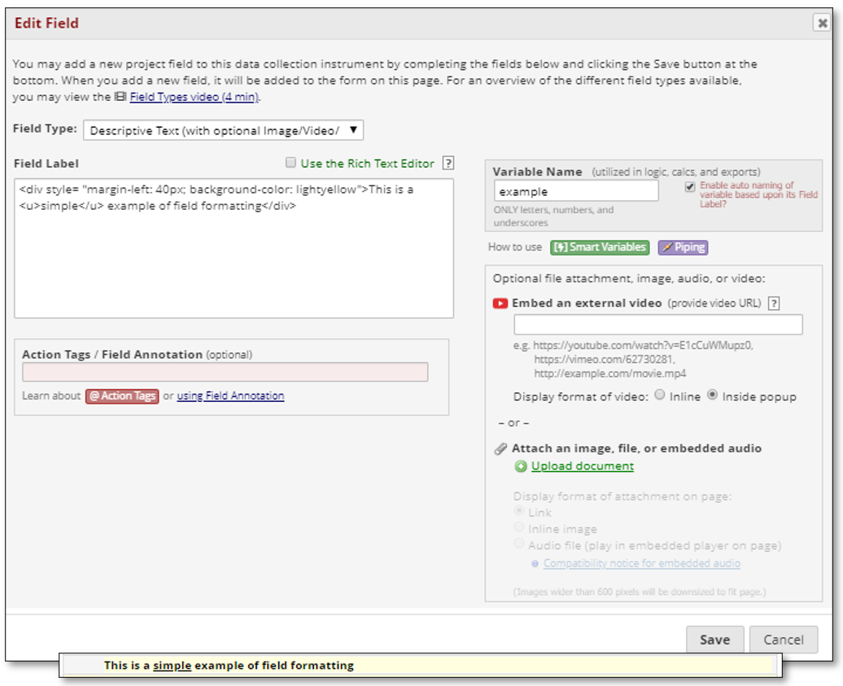
Task: Open the Piping help button
Action: coord(682,247)
